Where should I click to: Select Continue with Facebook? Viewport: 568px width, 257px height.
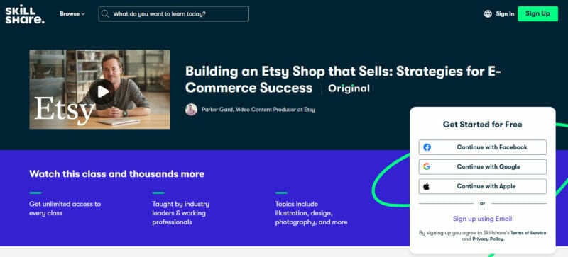(x=483, y=147)
